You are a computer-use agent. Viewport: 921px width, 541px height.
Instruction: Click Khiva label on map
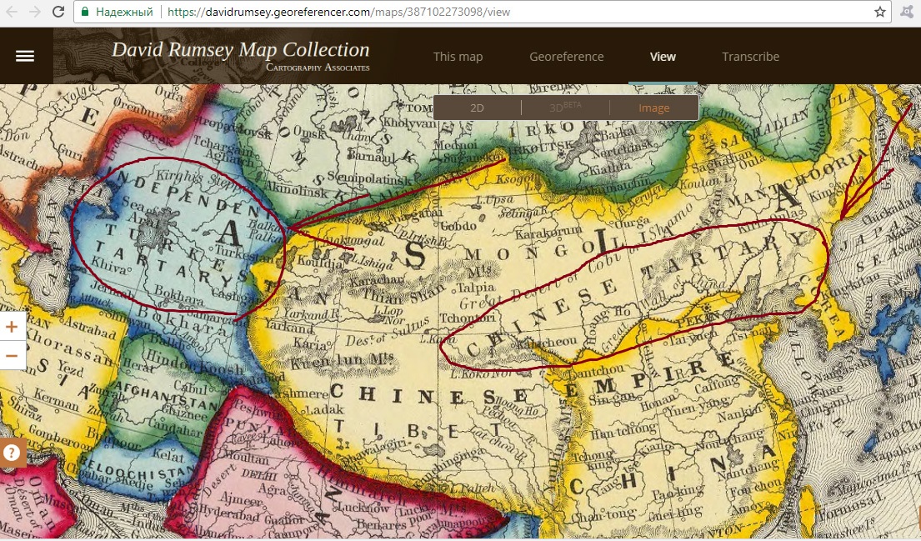108,265
